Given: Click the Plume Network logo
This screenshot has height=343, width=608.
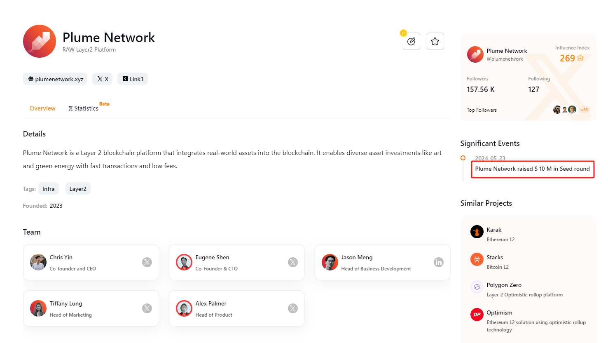Looking at the screenshot, I should [x=40, y=41].
